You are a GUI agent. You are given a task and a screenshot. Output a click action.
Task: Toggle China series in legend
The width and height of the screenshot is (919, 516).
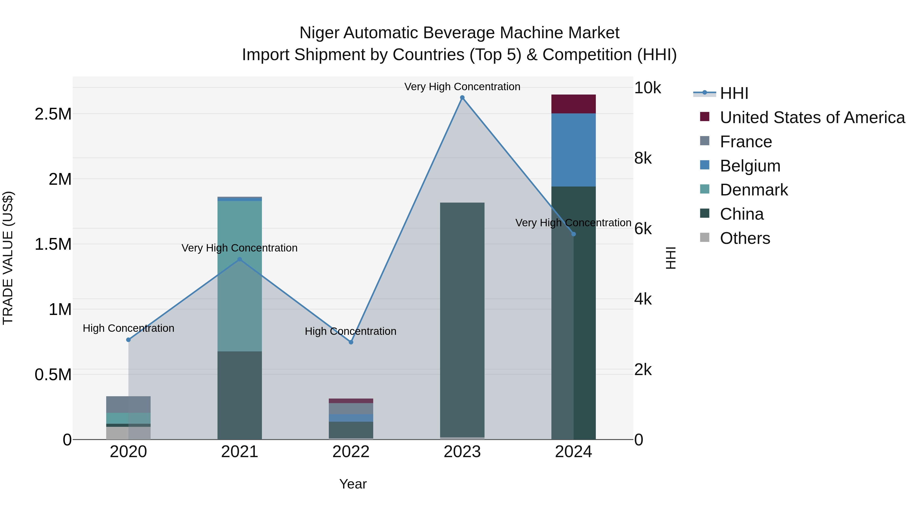[732, 214]
